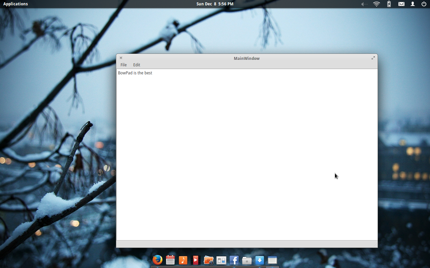Image resolution: width=430 pixels, height=268 pixels.
Task: Click the "BowPad is the best" text line
Action: click(135, 73)
